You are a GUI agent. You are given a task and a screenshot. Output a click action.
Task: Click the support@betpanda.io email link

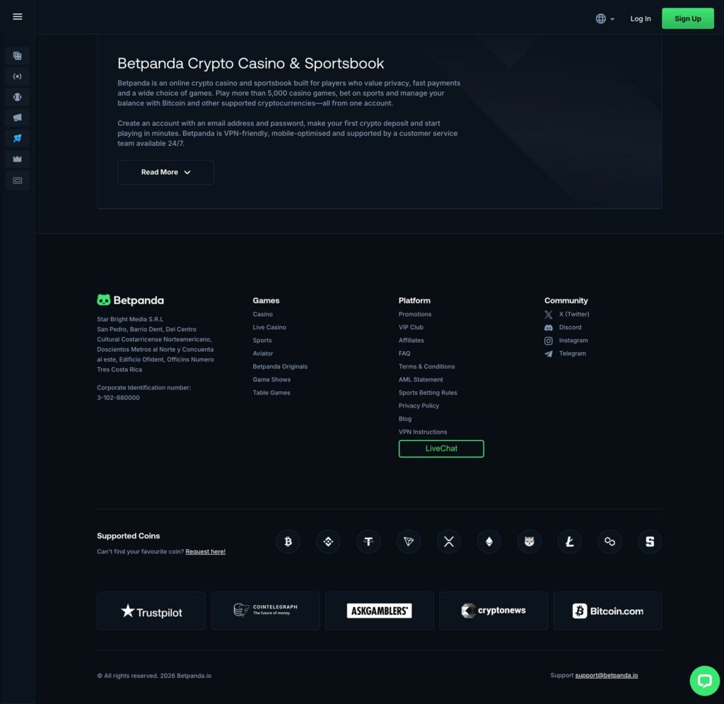(606, 676)
